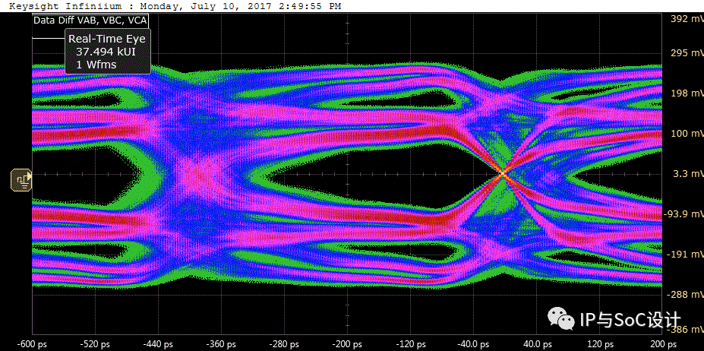The height and width of the screenshot is (351, 704).
Task: Click the 'Real-Time Eye' info box title
Action: [107, 39]
